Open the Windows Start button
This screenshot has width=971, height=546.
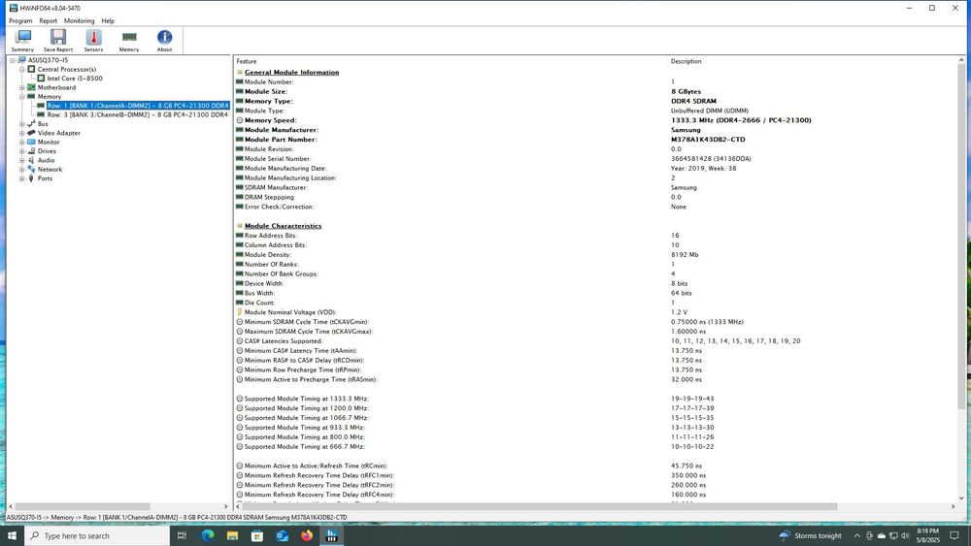click(12, 535)
